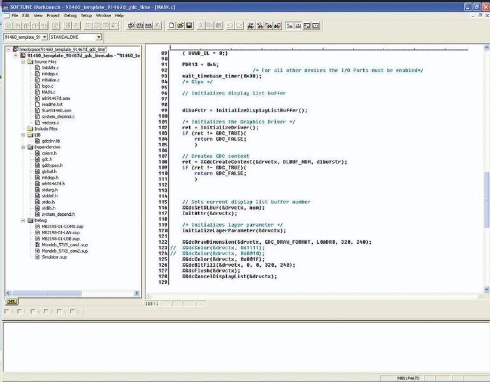Click the Paste toolbar icon
The width and height of the screenshot is (490, 382).
click(x=219, y=25)
